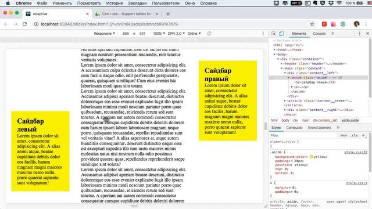Select div.content_left breadcrumb

325,120
